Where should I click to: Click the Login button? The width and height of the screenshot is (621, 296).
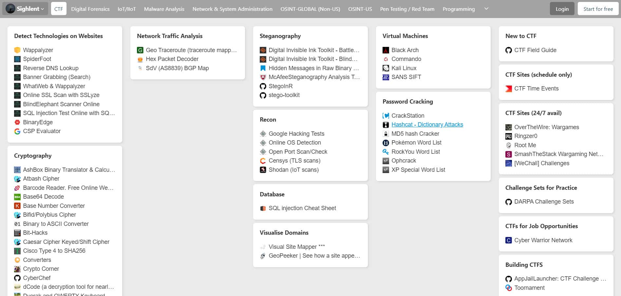tap(562, 9)
